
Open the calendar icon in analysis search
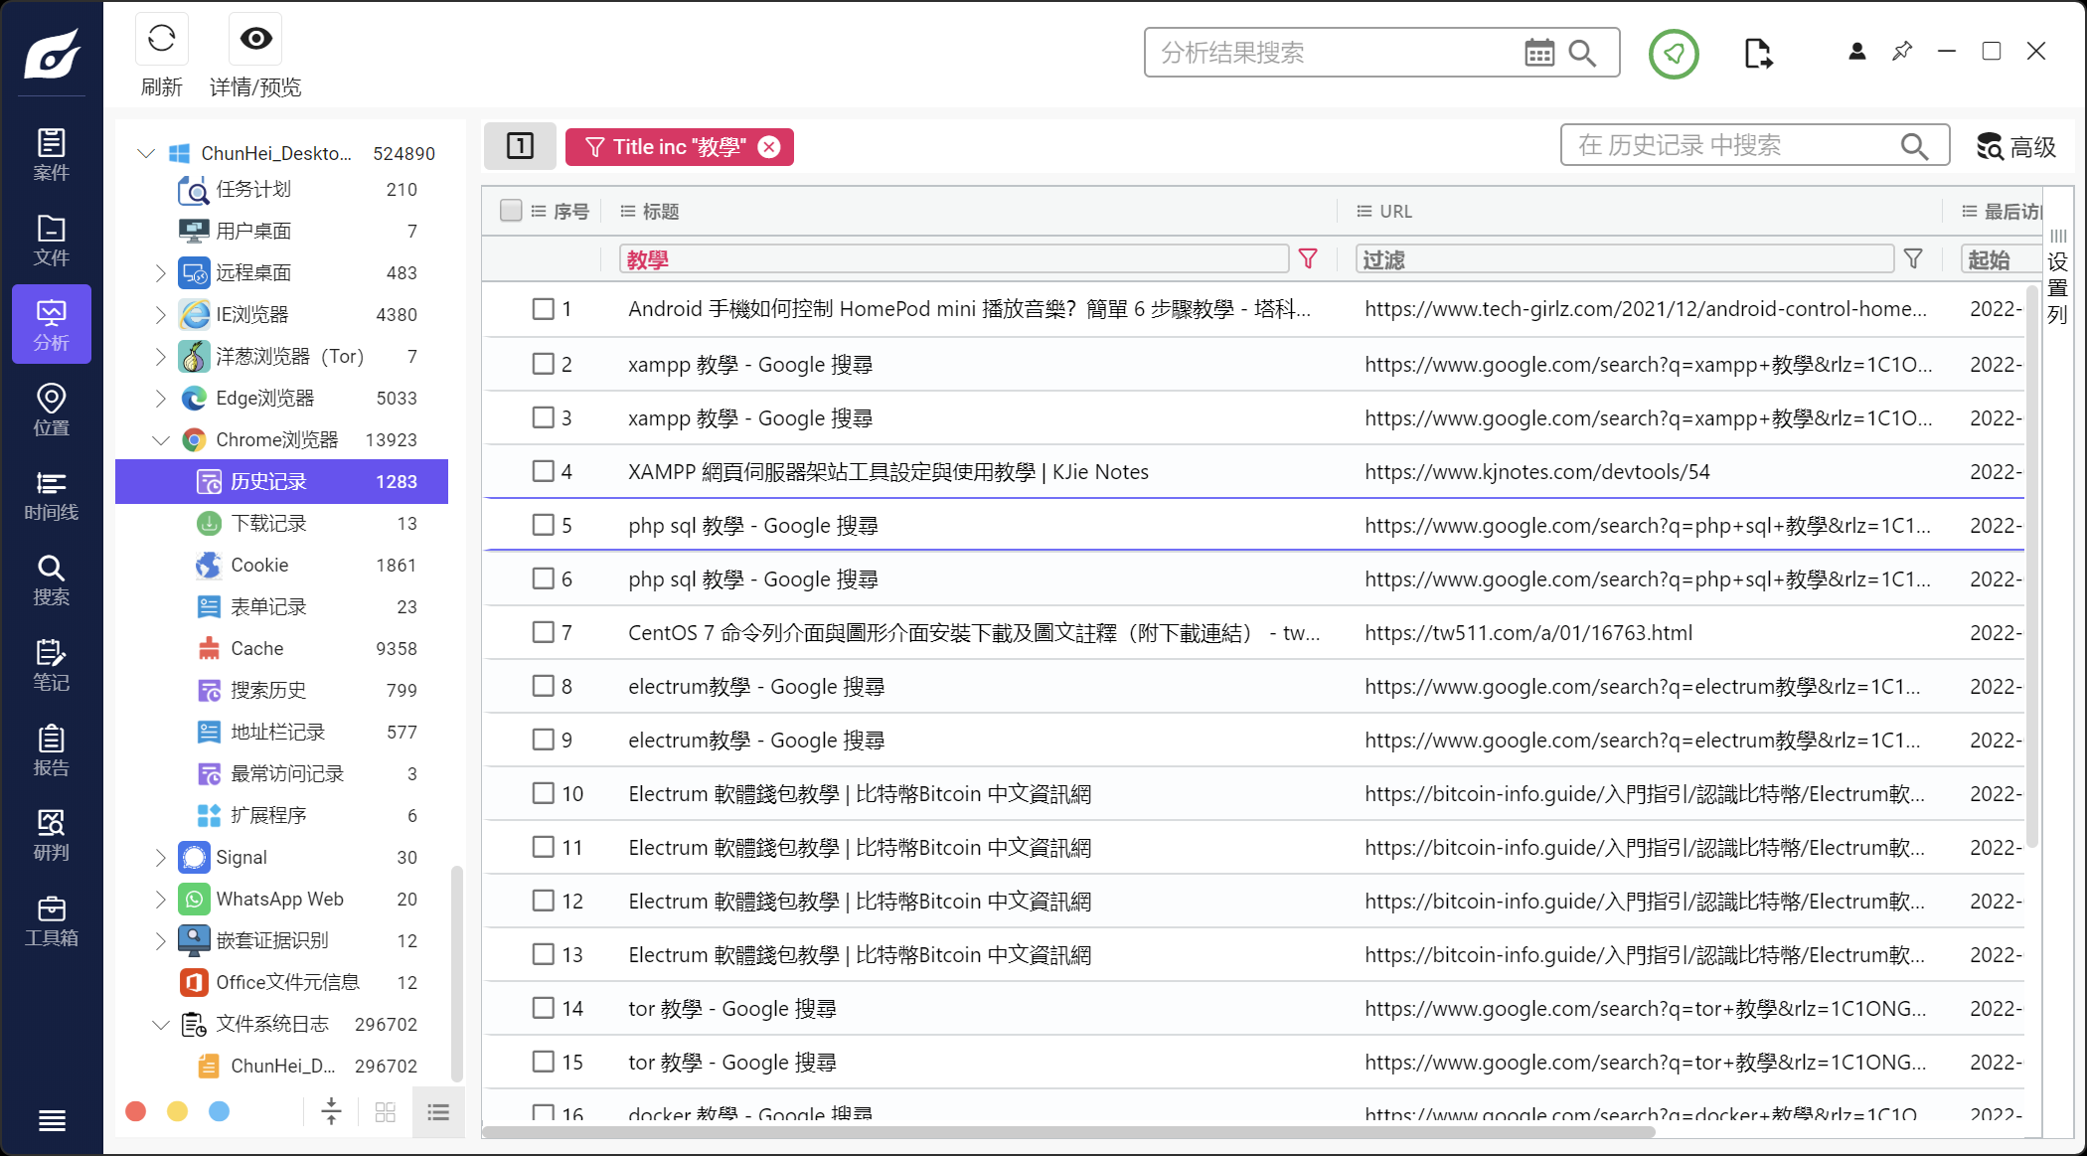[x=1539, y=53]
